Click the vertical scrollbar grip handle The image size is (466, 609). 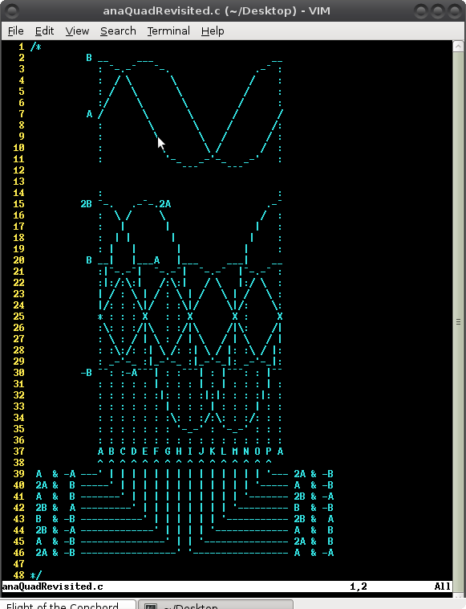coord(458,321)
